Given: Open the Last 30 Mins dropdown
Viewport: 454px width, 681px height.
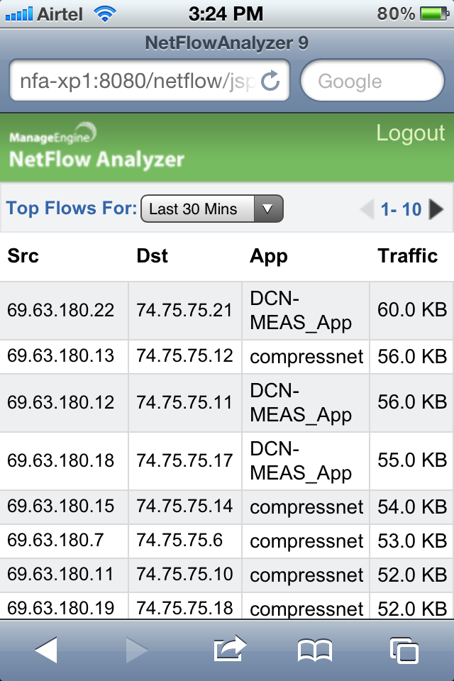Looking at the screenshot, I should pyautogui.click(x=212, y=209).
